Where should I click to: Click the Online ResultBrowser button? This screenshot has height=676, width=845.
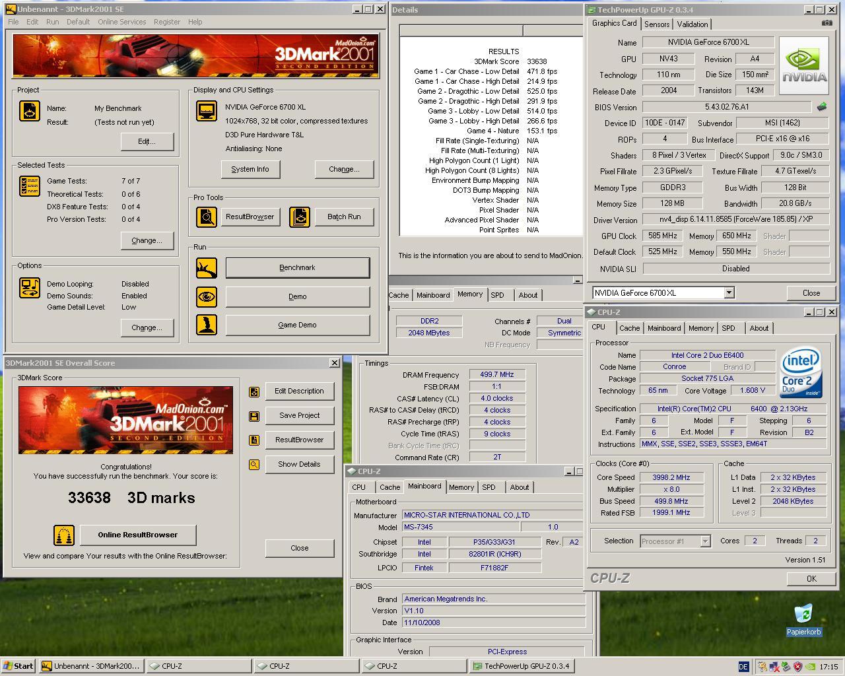[x=137, y=535]
